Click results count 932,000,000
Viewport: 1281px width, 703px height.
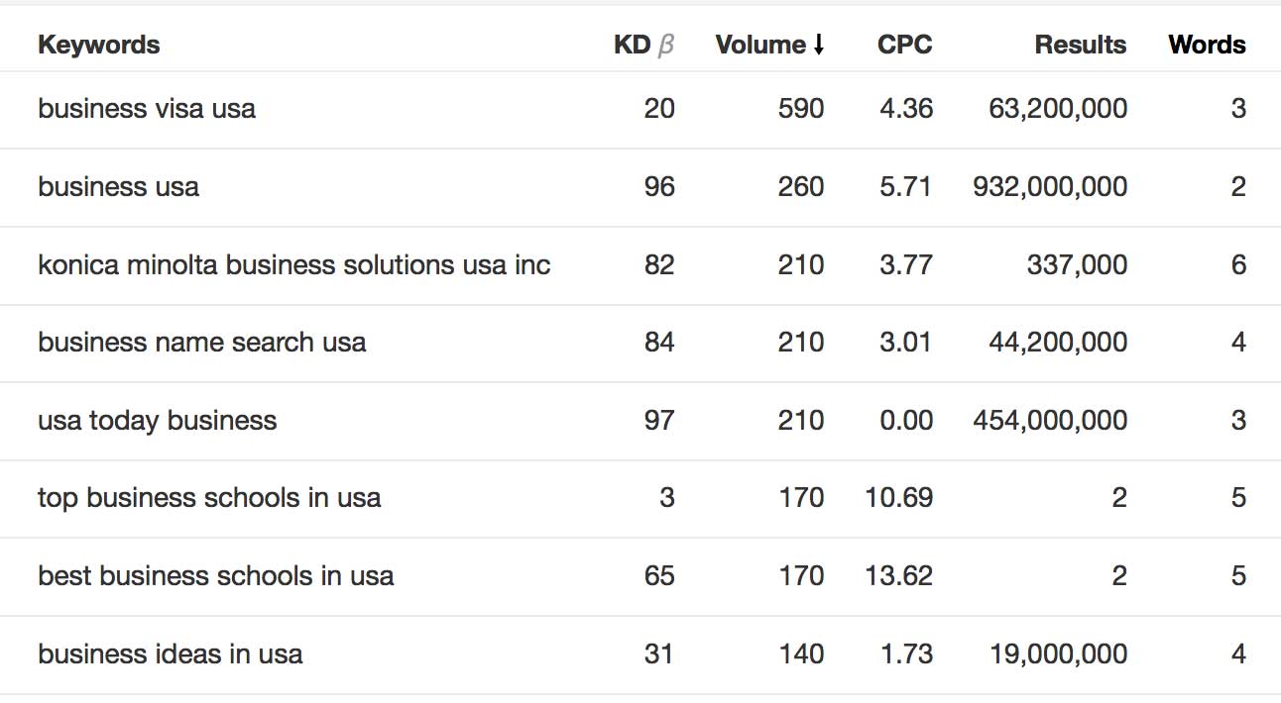pyautogui.click(x=1050, y=186)
